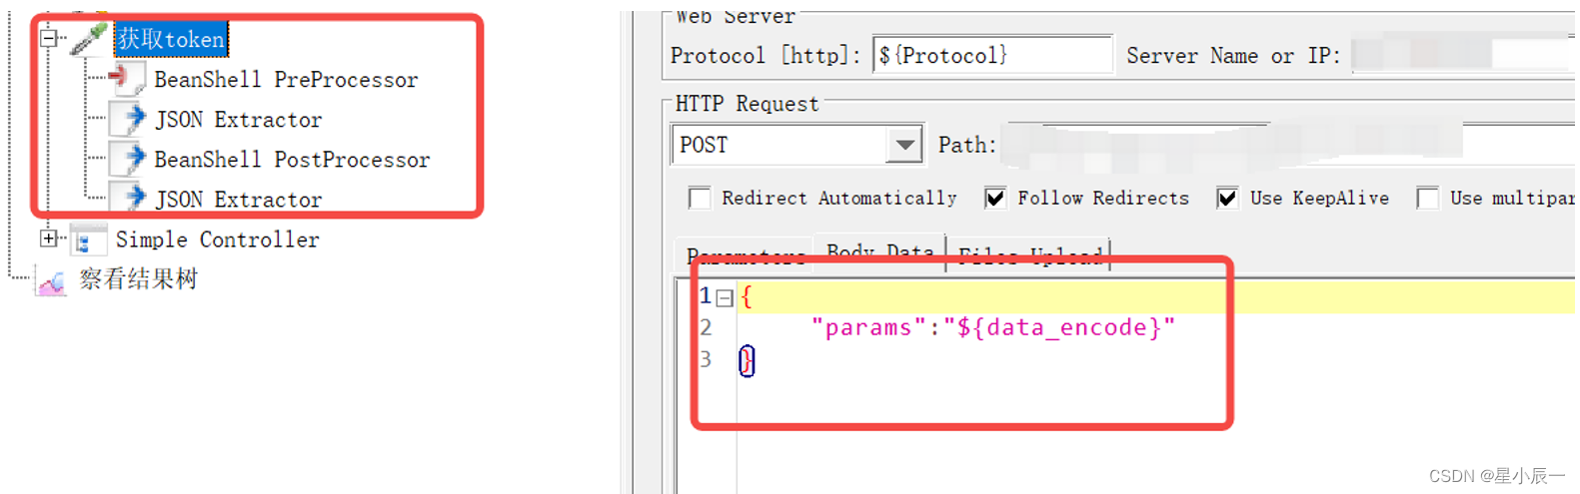Switch to the Files Upload tab

(x=1030, y=254)
